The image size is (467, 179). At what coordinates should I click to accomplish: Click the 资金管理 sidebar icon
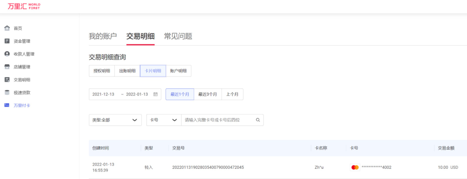7,41
